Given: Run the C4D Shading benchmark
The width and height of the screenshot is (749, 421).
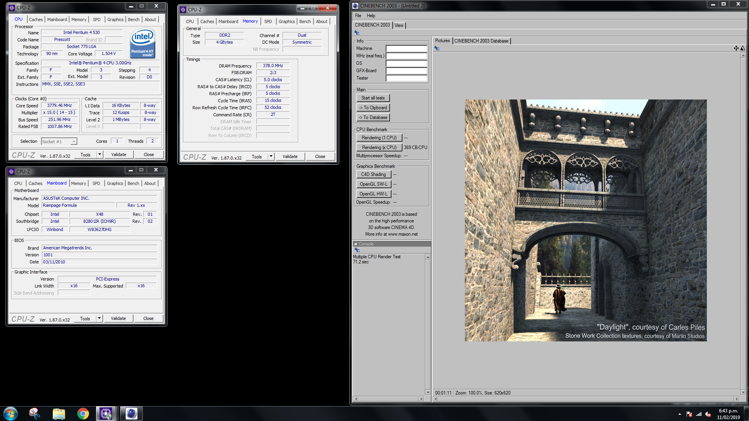Looking at the screenshot, I should pos(374,174).
